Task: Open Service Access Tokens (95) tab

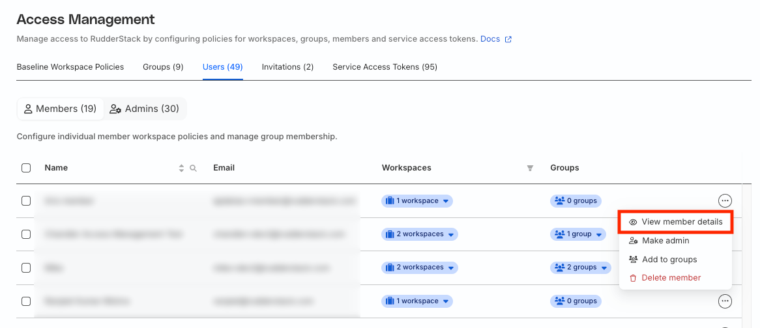Action: [385, 67]
